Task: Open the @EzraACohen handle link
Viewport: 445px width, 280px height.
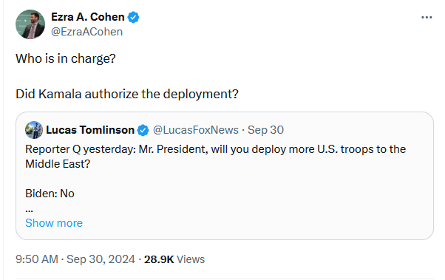Action: point(86,32)
